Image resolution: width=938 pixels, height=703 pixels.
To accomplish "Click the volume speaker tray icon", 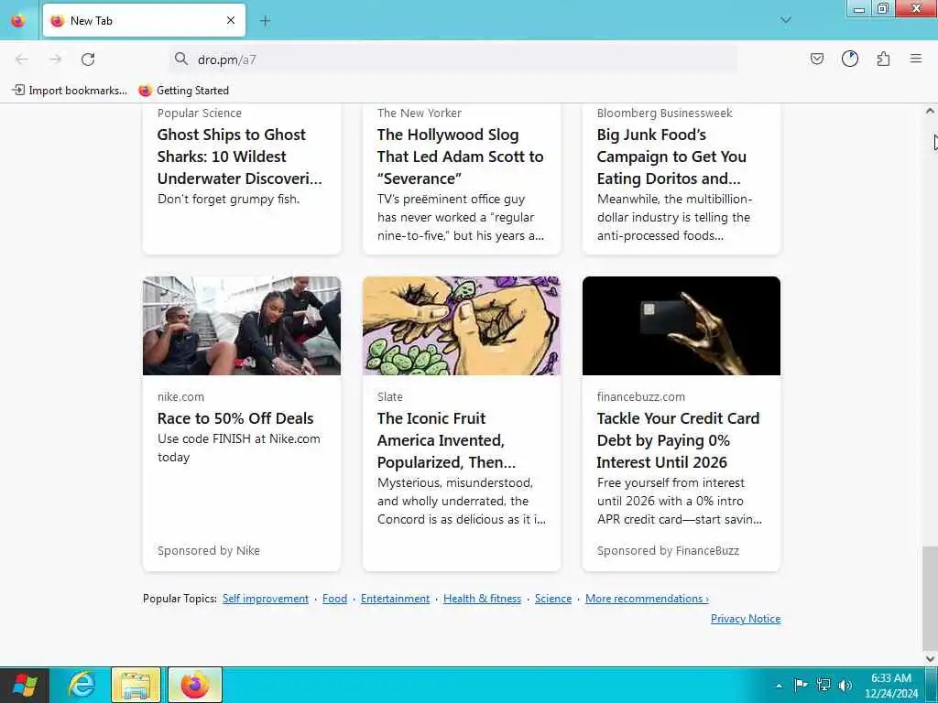I will pos(845,685).
